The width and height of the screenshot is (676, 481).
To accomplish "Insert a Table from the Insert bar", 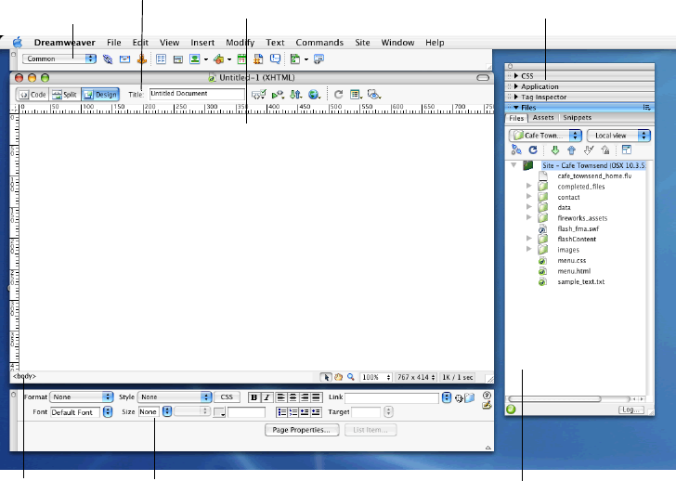I will pyautogui.click(x=162, y=59).
